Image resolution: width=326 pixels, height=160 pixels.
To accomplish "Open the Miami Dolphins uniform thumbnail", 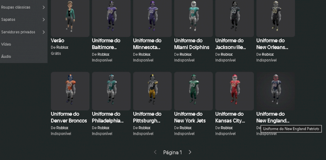I will (194, 18).
